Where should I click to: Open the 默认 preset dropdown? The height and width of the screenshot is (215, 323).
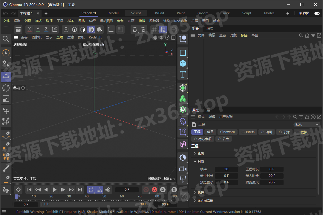(x=306, y=124)
